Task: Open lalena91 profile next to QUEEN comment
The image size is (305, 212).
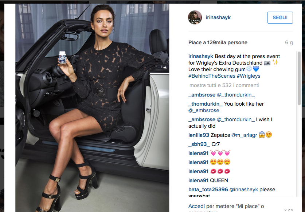Action: point(198,180)
